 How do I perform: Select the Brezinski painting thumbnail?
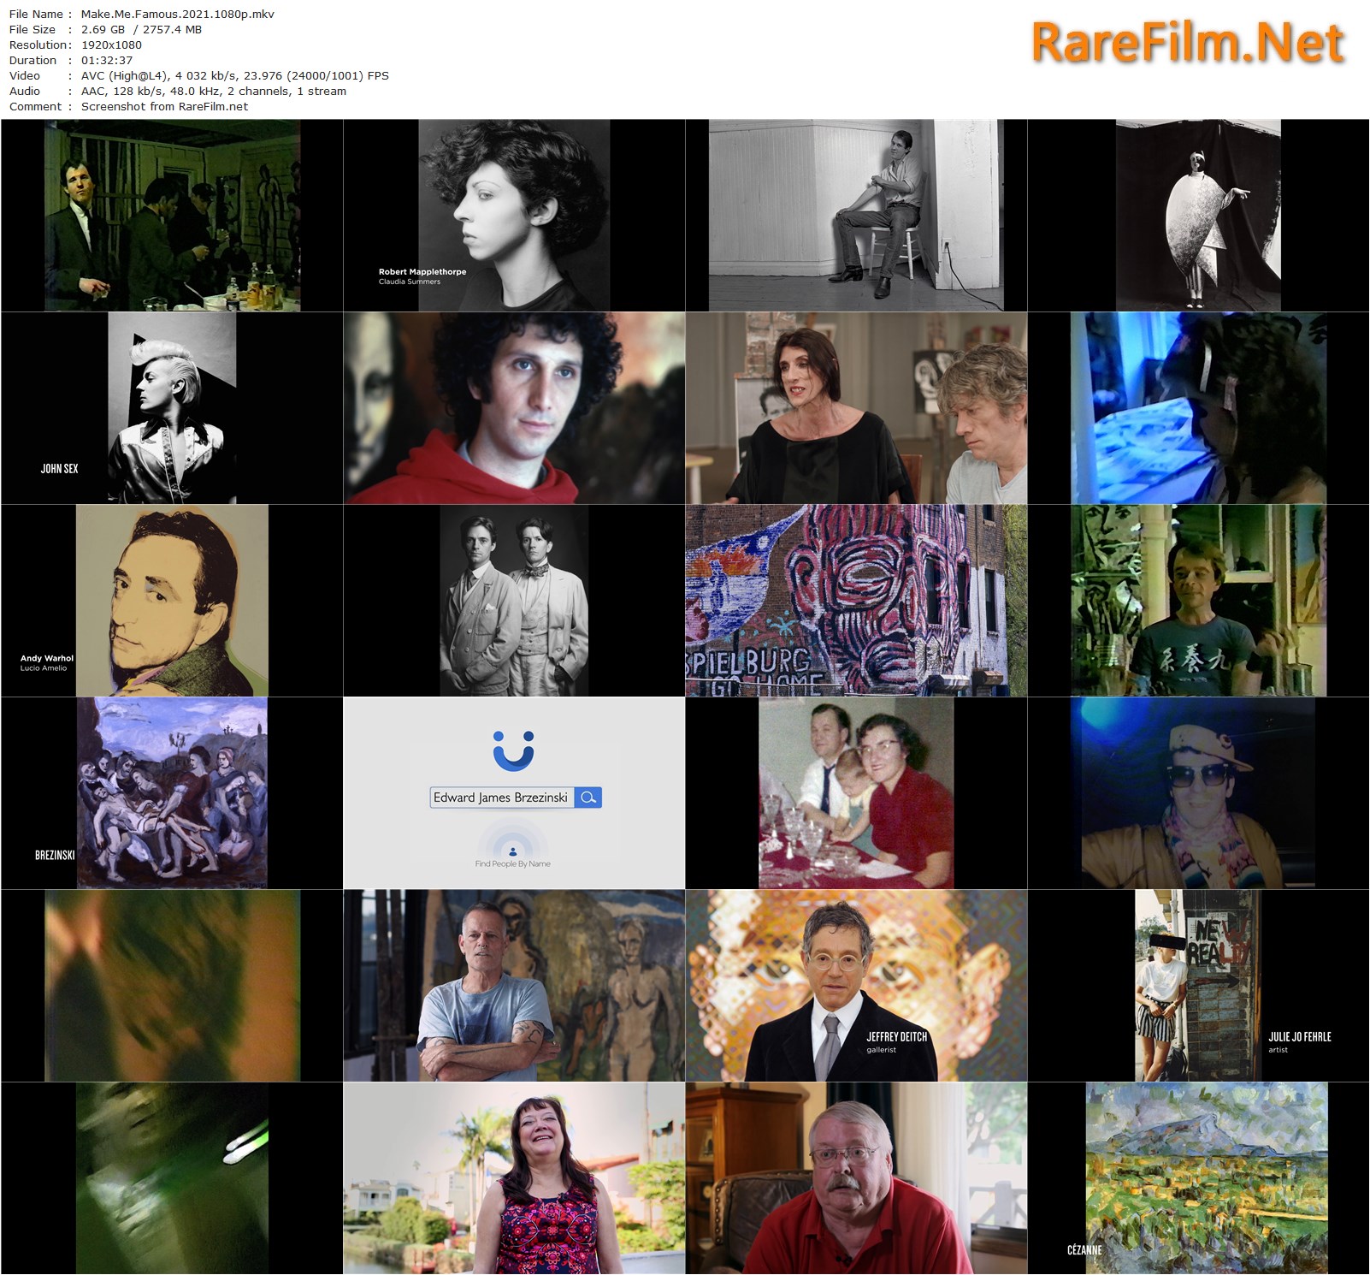tap(172, 792)
